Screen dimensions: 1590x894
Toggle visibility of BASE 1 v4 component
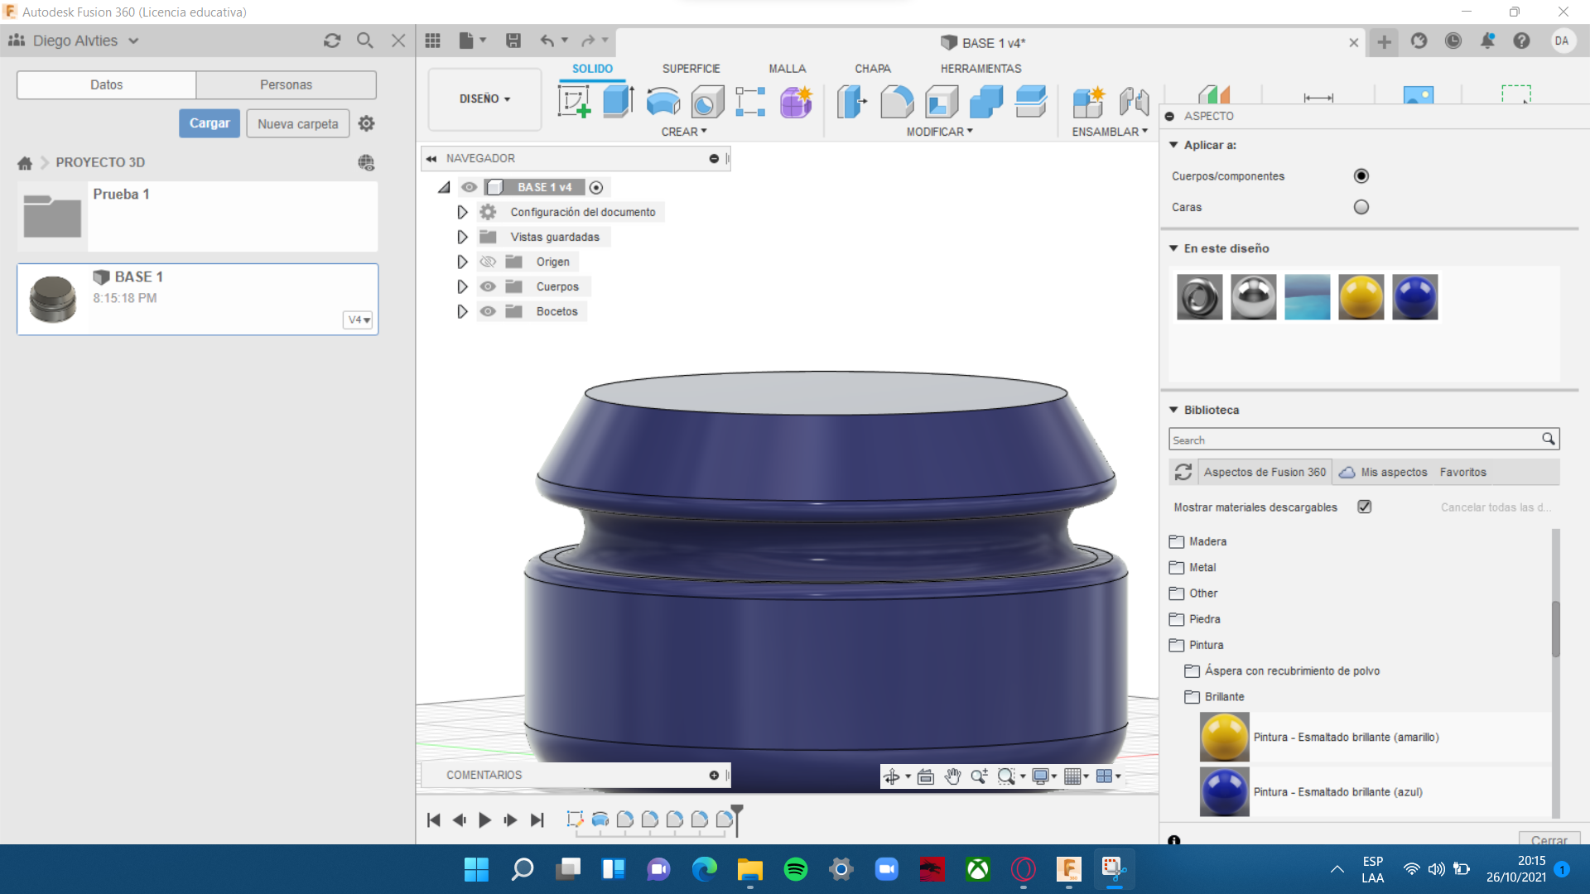coord(470,187)
